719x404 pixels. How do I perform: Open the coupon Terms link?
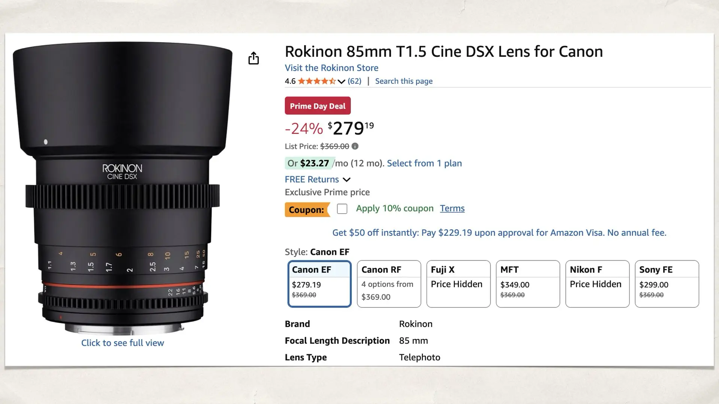click(x=452, y=208)
